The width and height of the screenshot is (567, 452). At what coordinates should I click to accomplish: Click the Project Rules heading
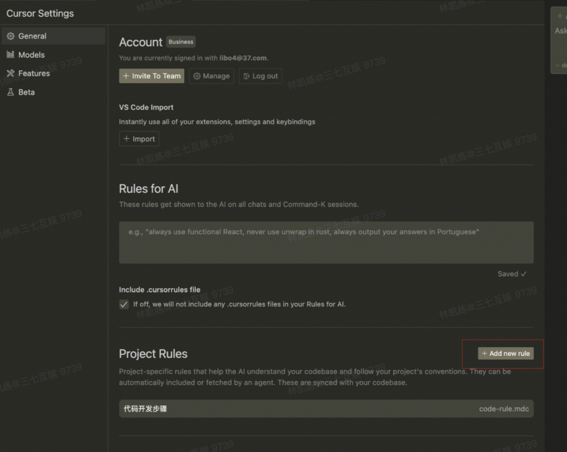153,354
